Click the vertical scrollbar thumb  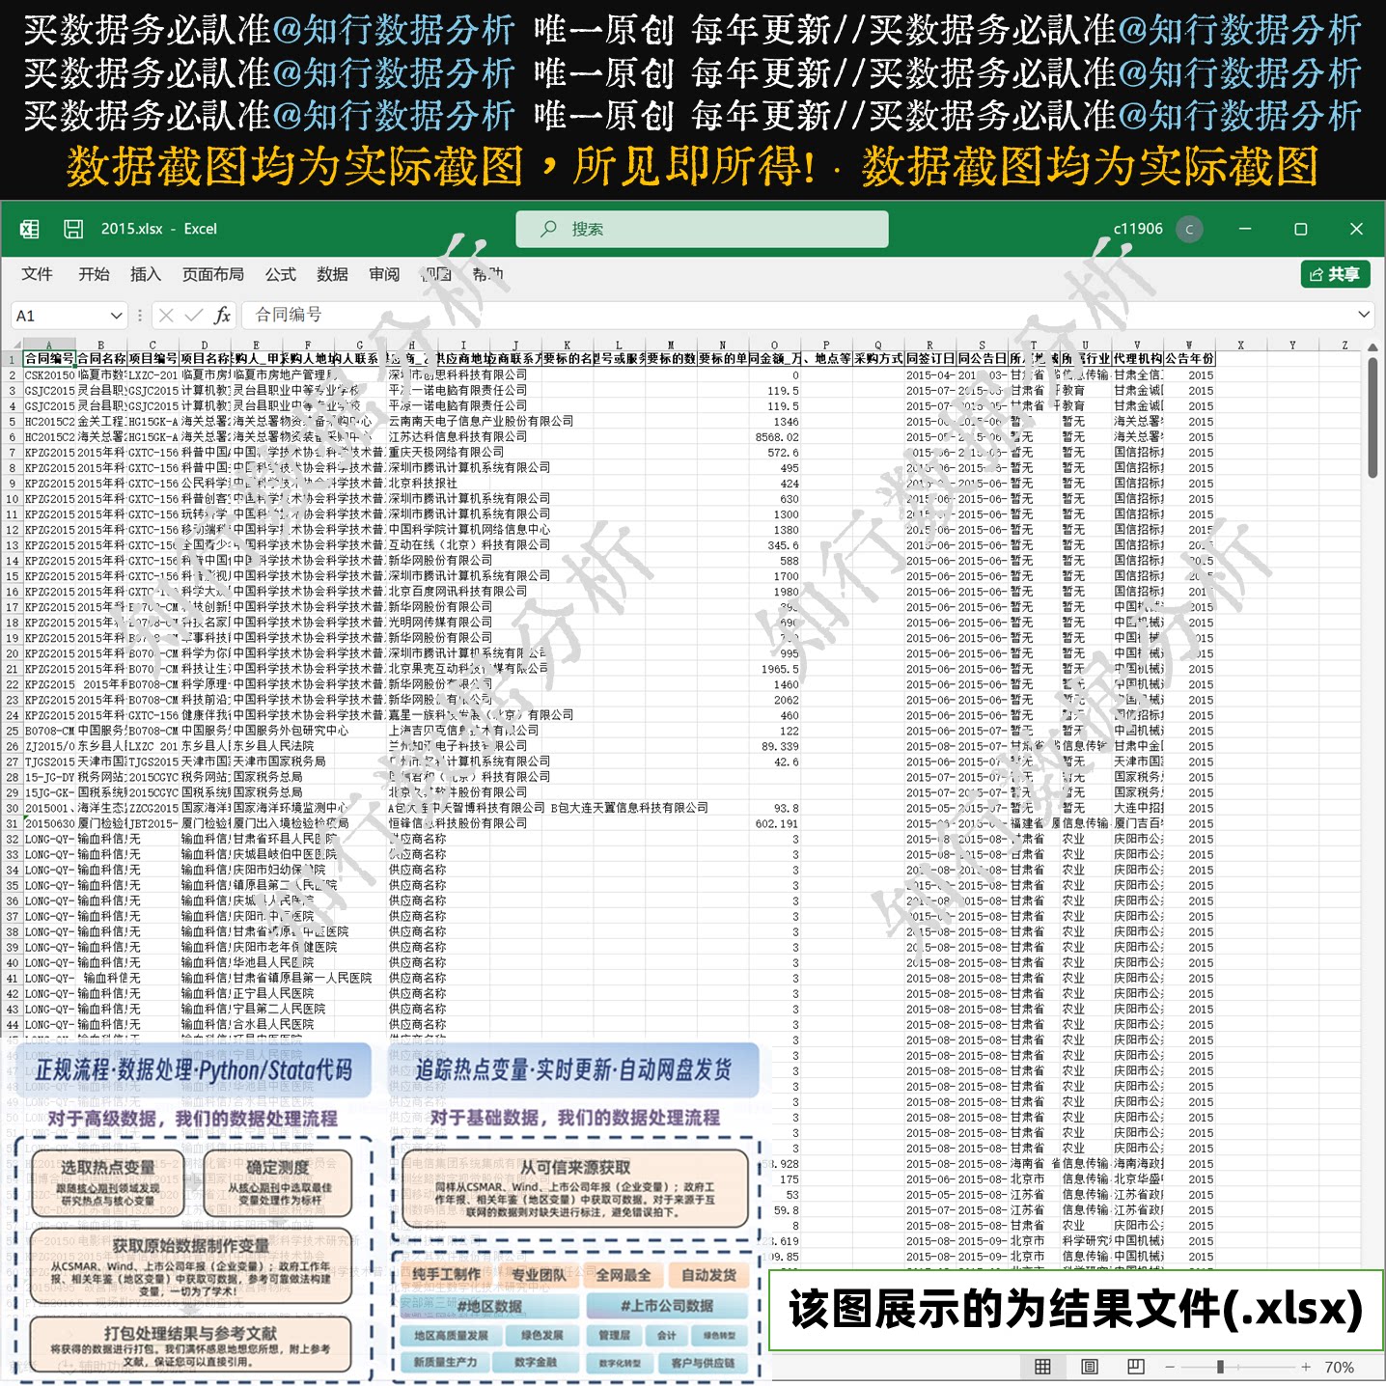[x=1372, y=417]
